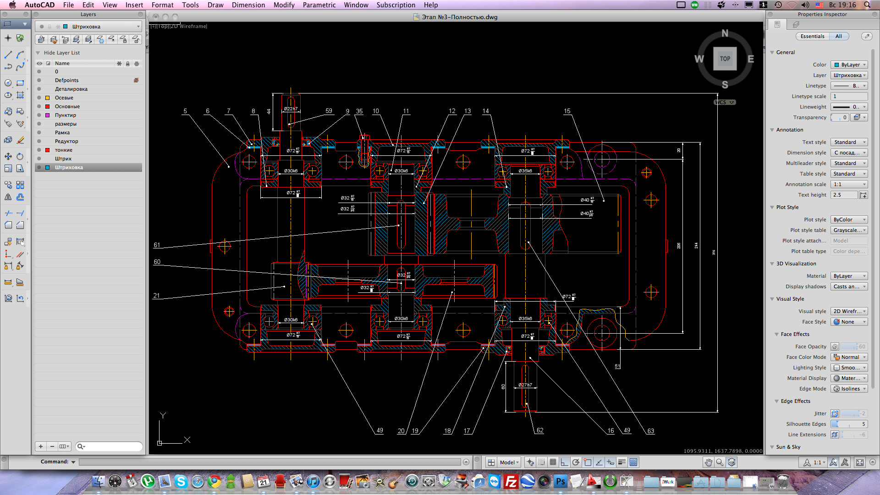
Task: Select the Rectangle tool in the tool palette
Action: pyautogui.click(x=20, y=83)
